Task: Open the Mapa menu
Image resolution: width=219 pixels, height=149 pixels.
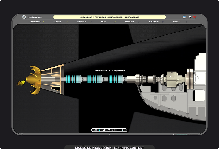Action: point(103,22)
